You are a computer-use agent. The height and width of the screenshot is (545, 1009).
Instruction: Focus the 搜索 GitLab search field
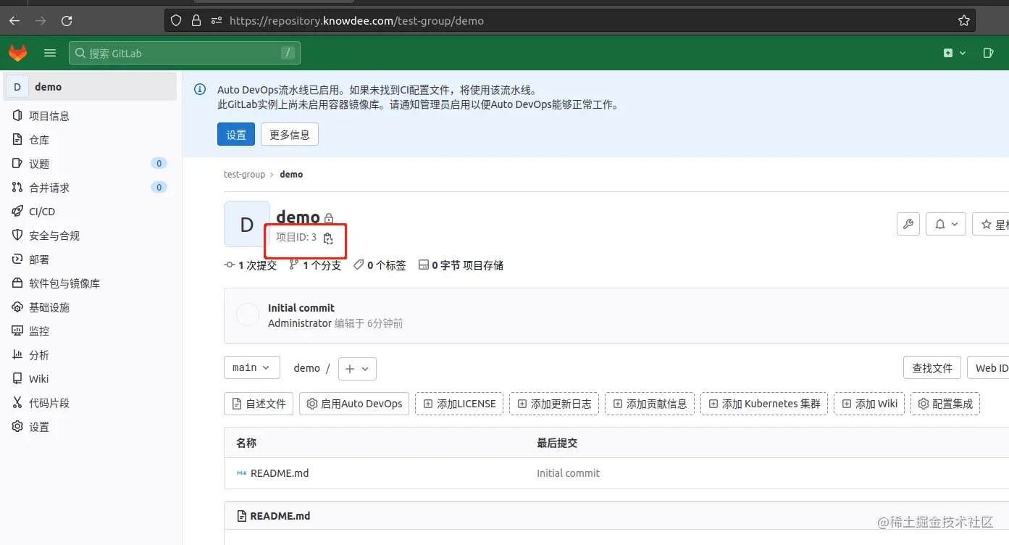[185, 53]
